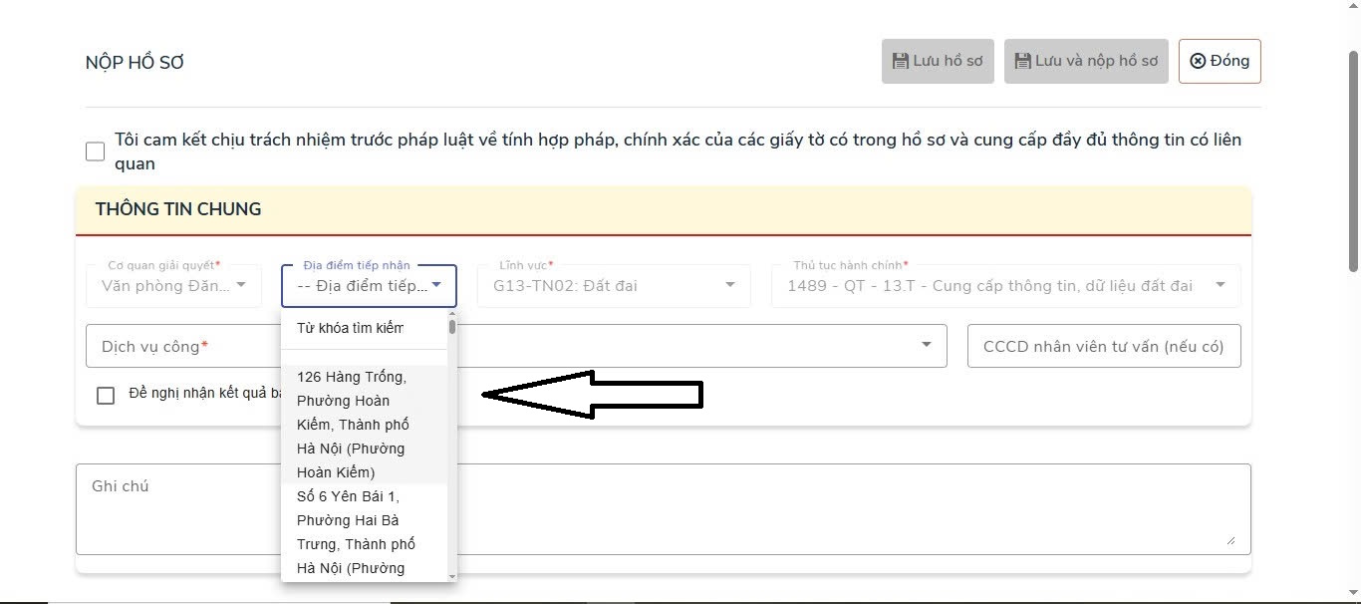Viewport: 1361px width, 604px height.
Task: Click the caret arrow in Lĩnh vực field
Action: (730, 286)
